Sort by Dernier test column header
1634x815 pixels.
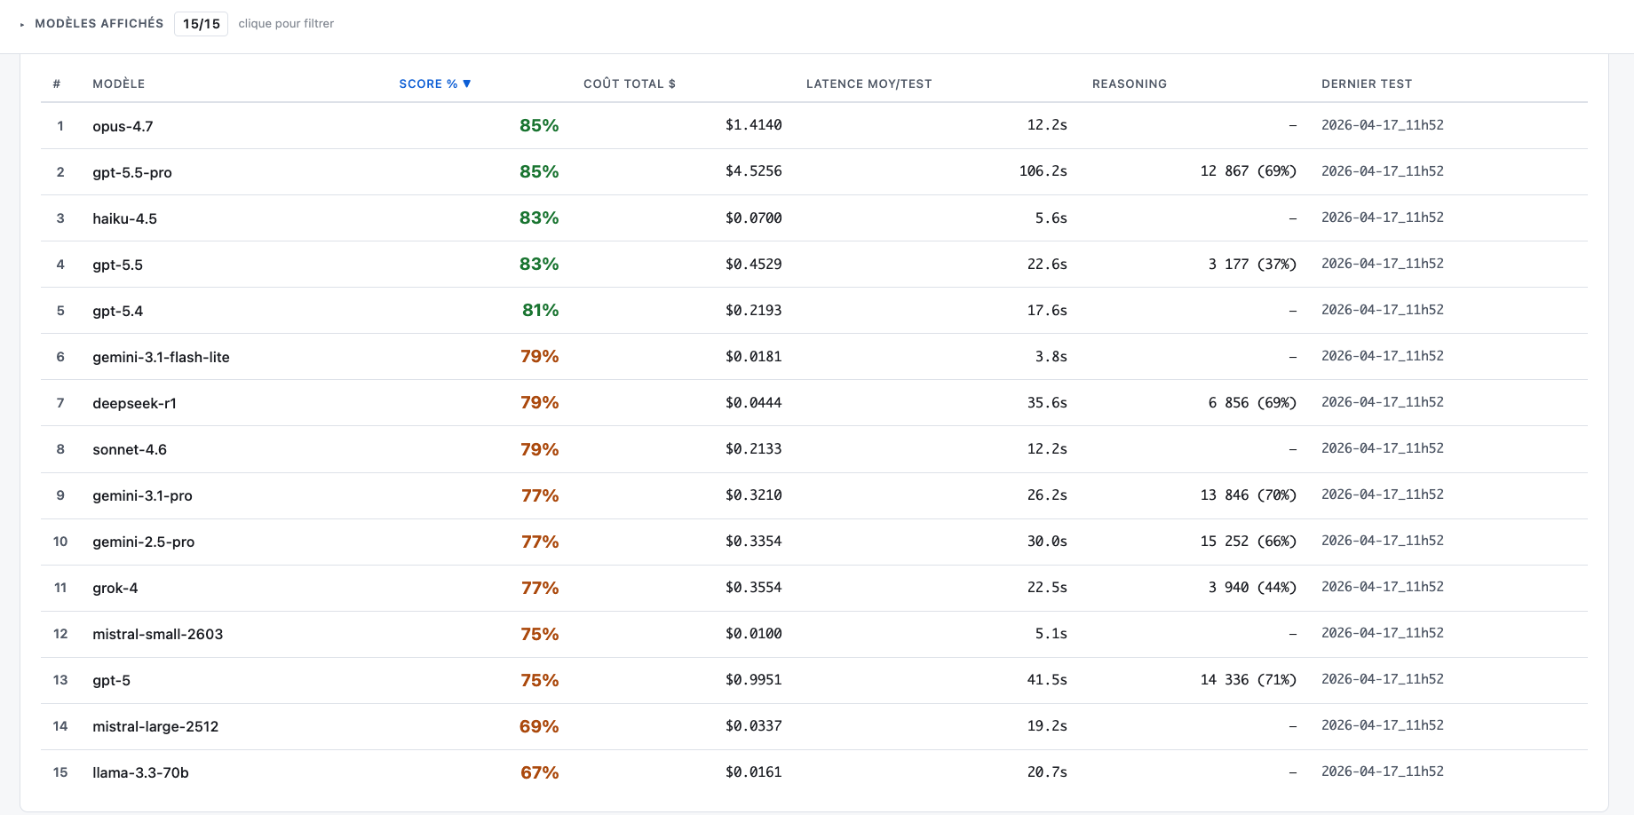[x=1367, y=83]
